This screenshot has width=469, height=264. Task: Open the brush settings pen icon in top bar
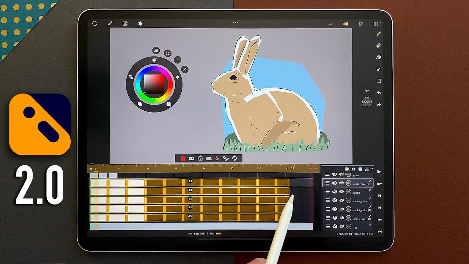click(110, 23)
